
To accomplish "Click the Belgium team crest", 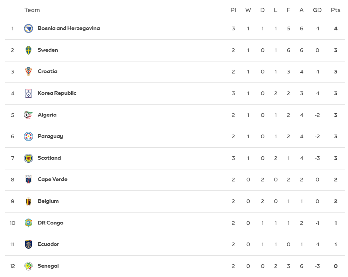I will [28, 201].
